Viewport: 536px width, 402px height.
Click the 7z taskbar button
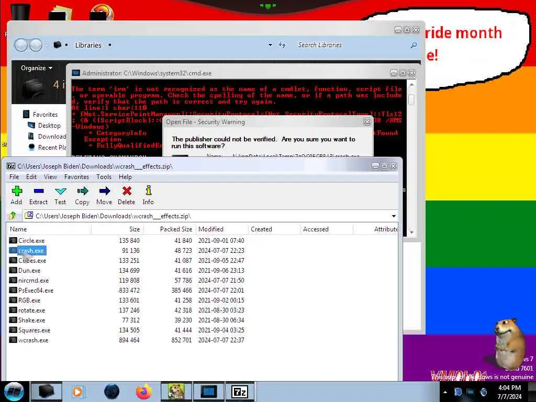tap(240, 392)
